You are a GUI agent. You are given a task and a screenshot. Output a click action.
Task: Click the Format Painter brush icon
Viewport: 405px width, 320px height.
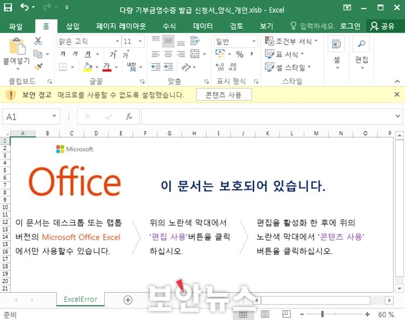point(38,67)
